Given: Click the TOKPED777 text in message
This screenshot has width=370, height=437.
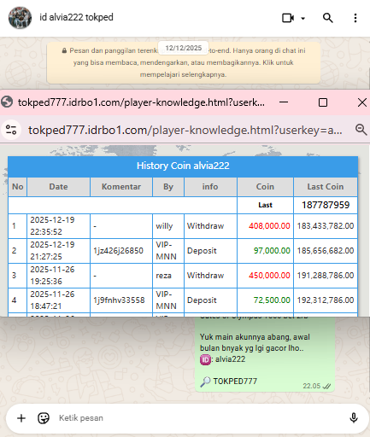Looking at the screenshot, I should tap(235, 382).
